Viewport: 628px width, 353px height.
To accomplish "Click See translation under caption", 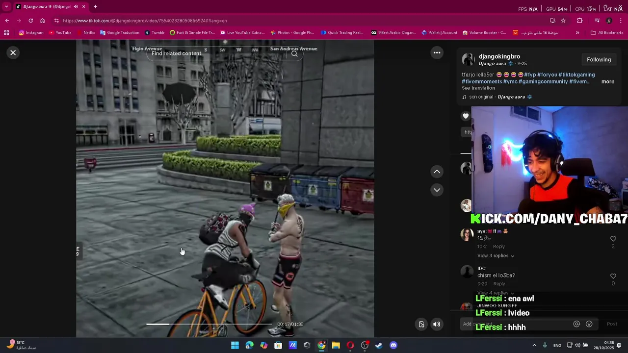I will click(x=478, y=88).
